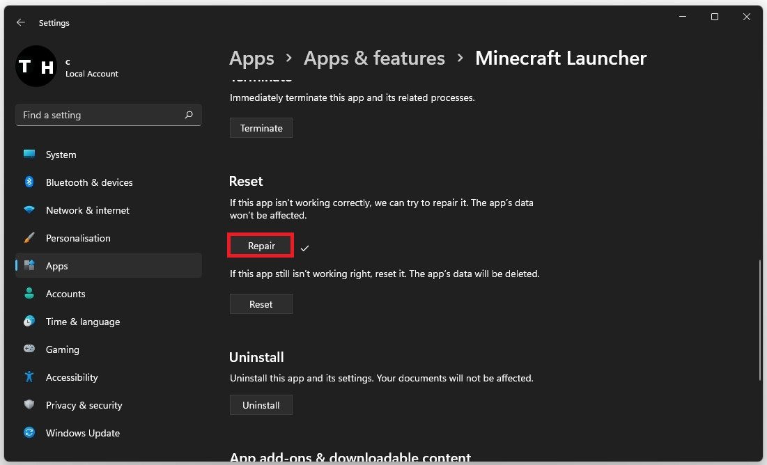Screen dimensions: 767x465
Task: Go back with the back arrow
Action: click(21, 23)
